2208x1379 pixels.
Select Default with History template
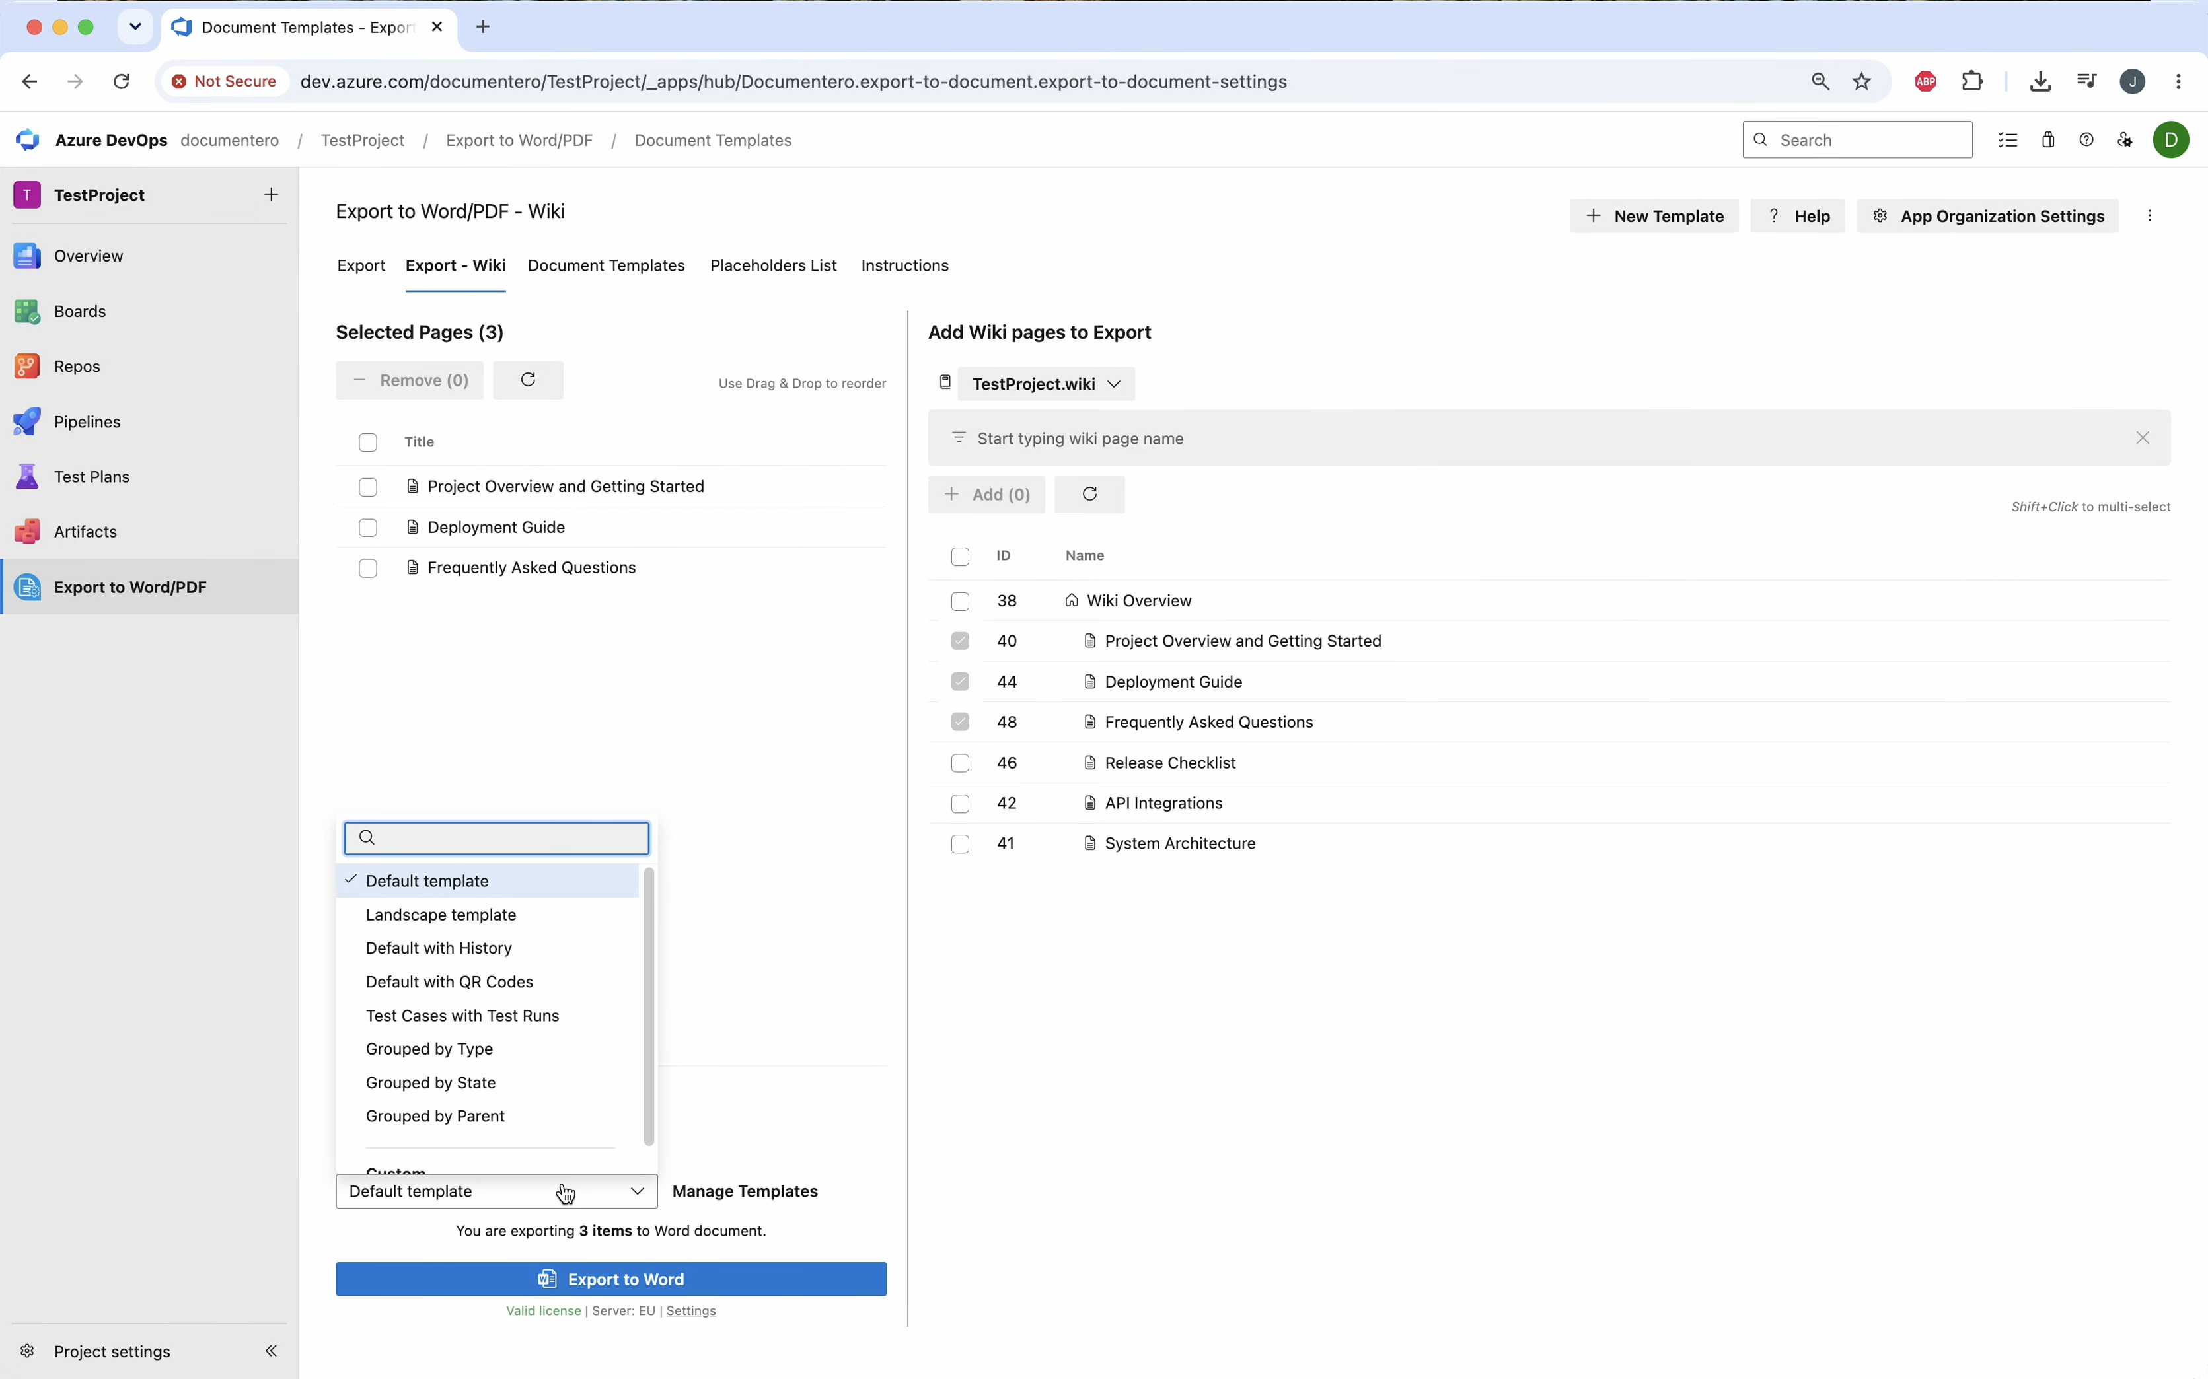[x=487, y=948]
